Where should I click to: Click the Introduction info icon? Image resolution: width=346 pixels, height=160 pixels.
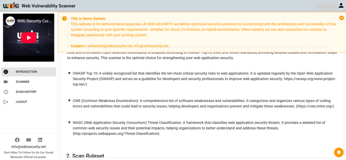(x=6, y=72)
